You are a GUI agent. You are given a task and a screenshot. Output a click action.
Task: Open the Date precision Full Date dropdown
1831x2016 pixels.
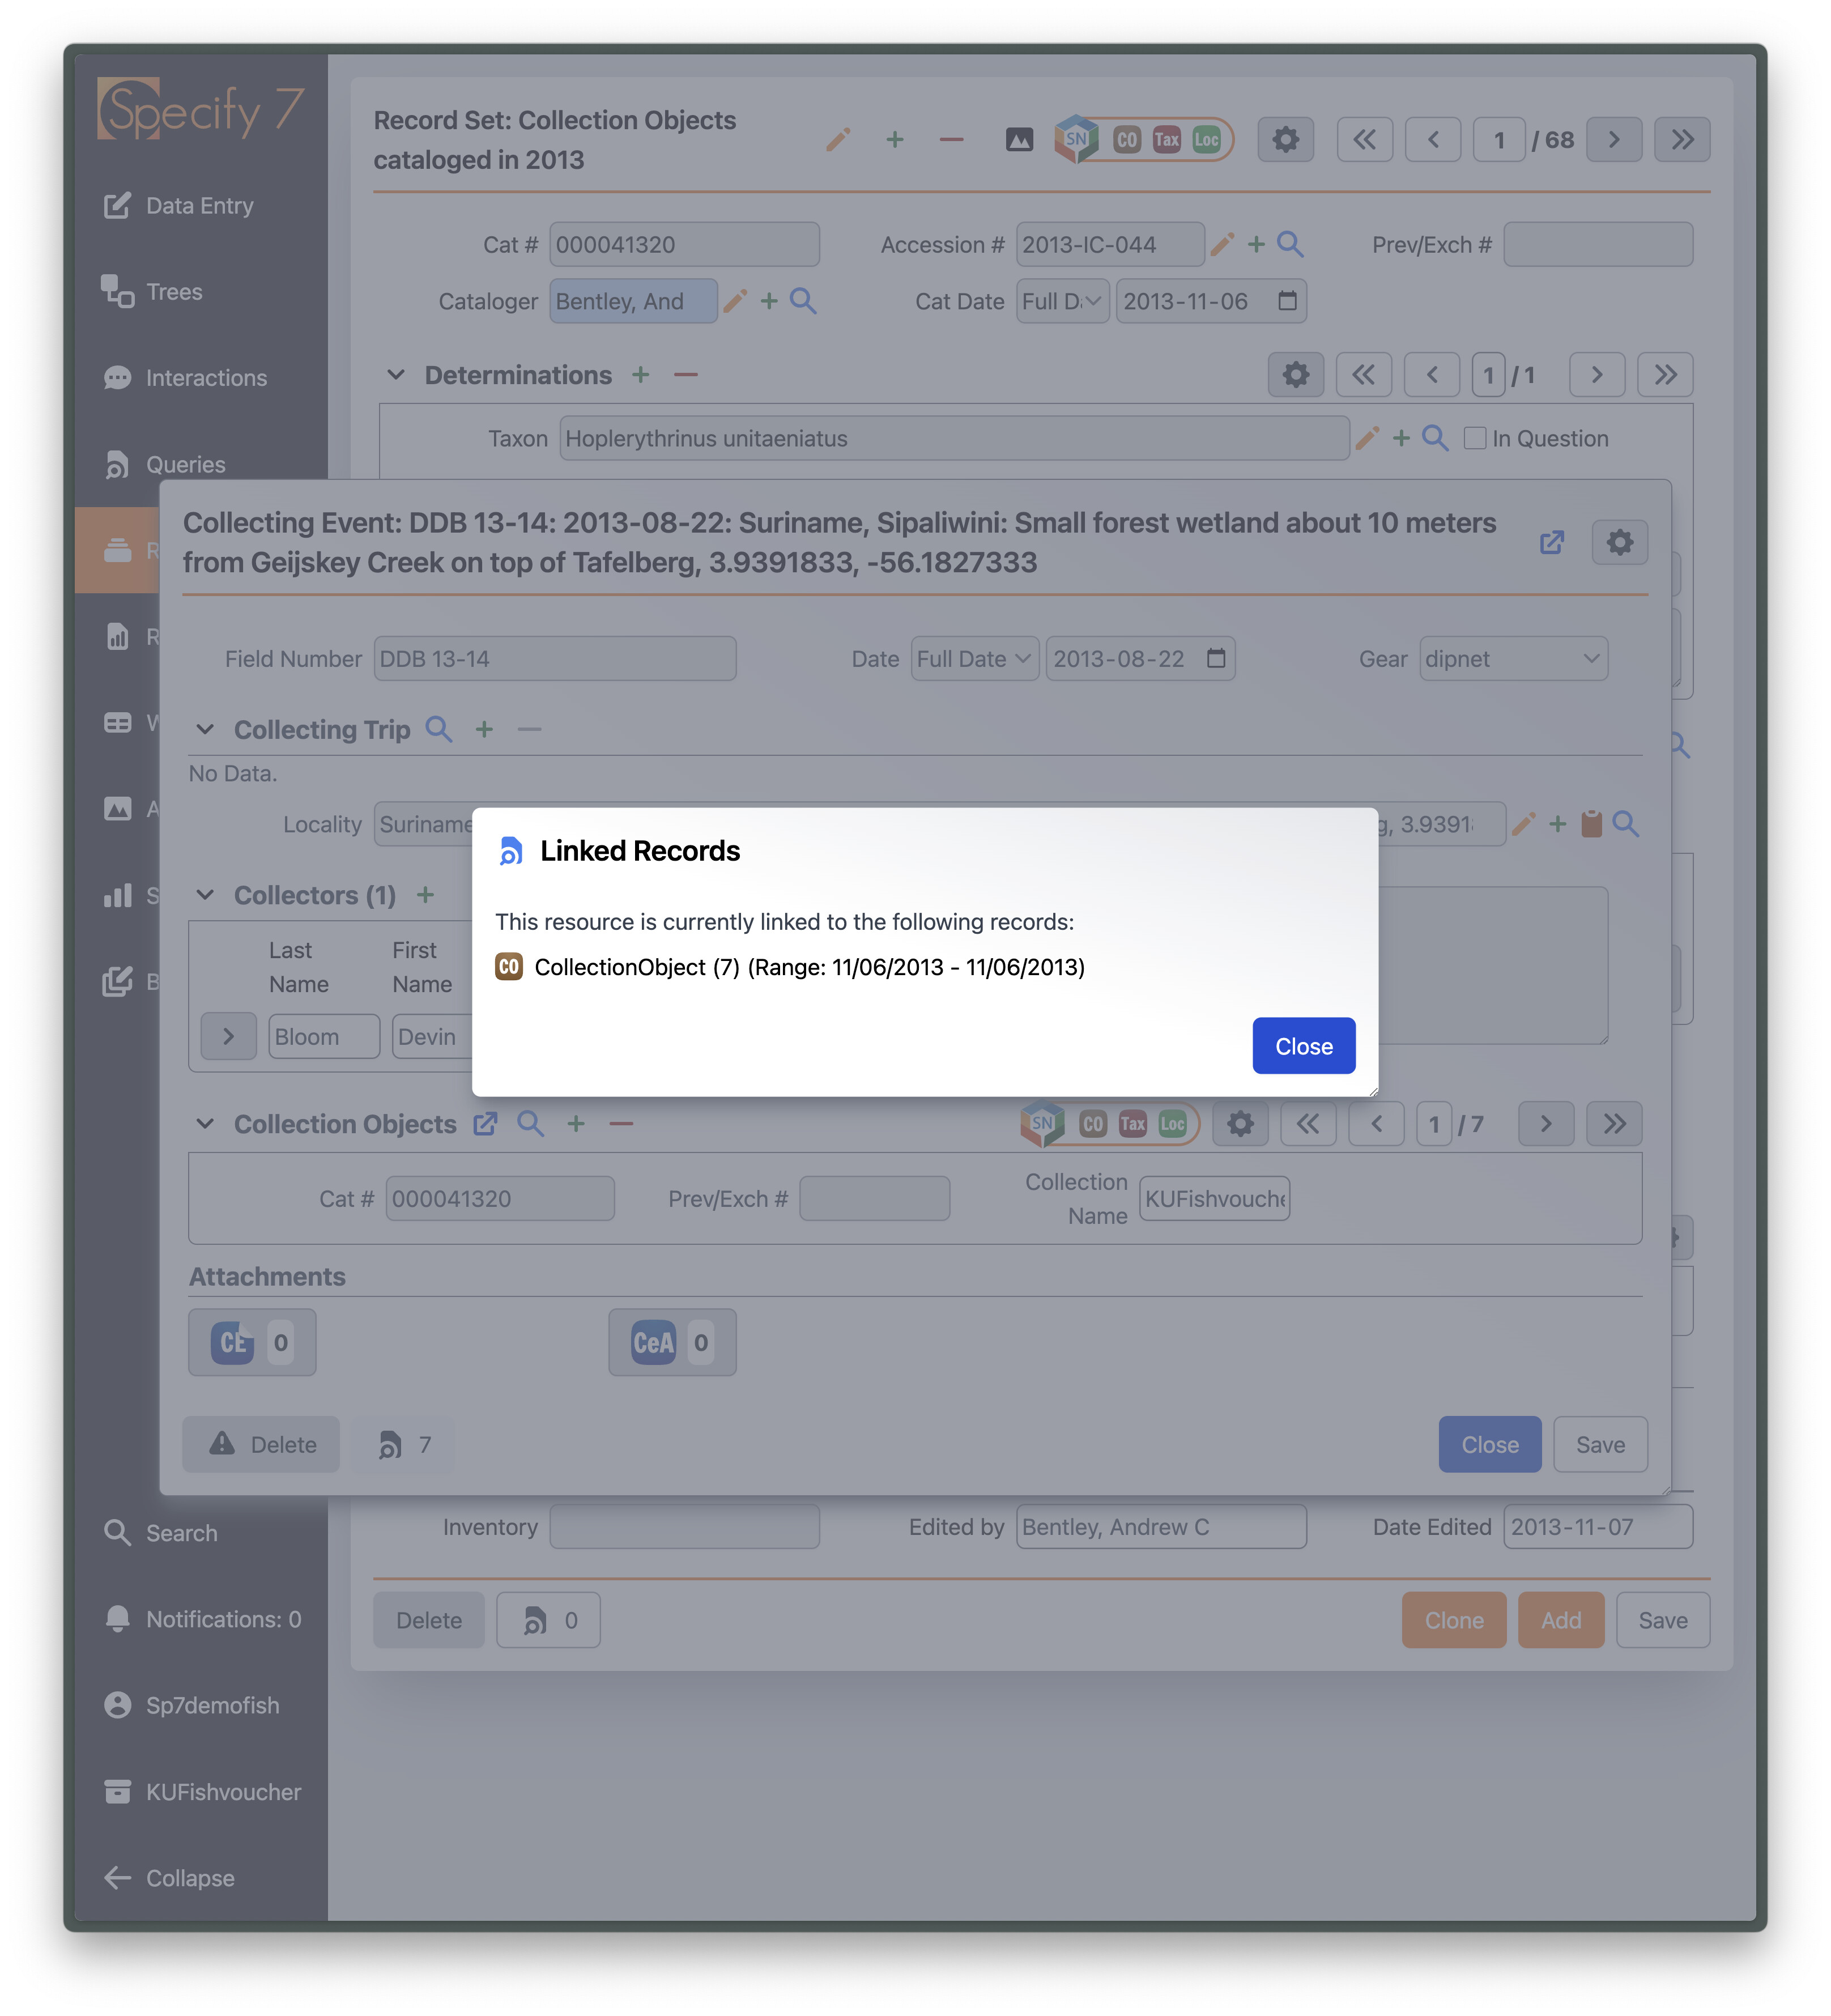point(974,659)
